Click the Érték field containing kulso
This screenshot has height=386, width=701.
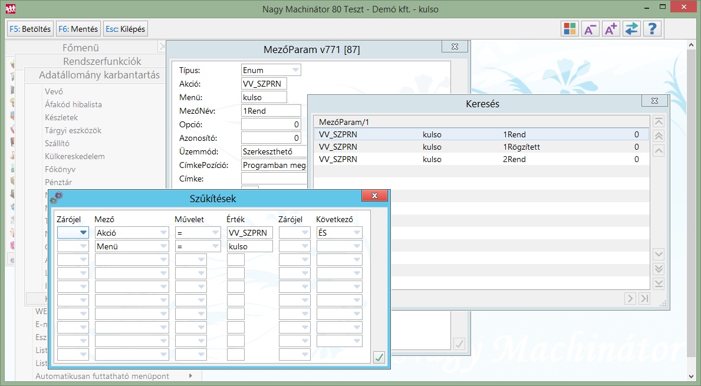click(x=249, y=246)
